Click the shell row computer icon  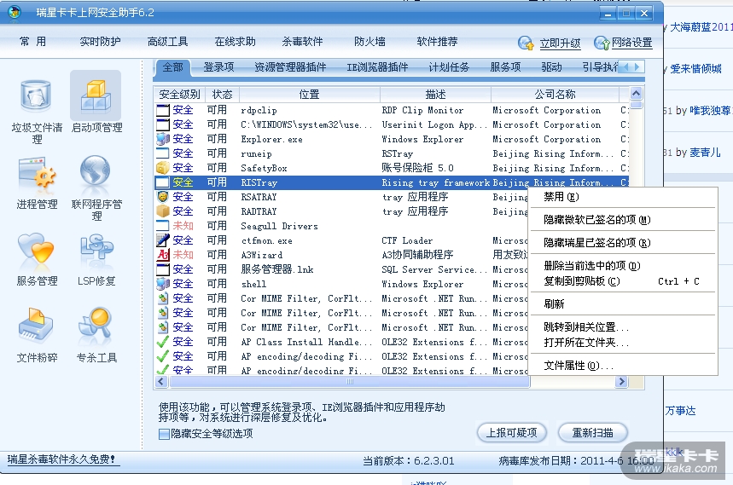163,284
